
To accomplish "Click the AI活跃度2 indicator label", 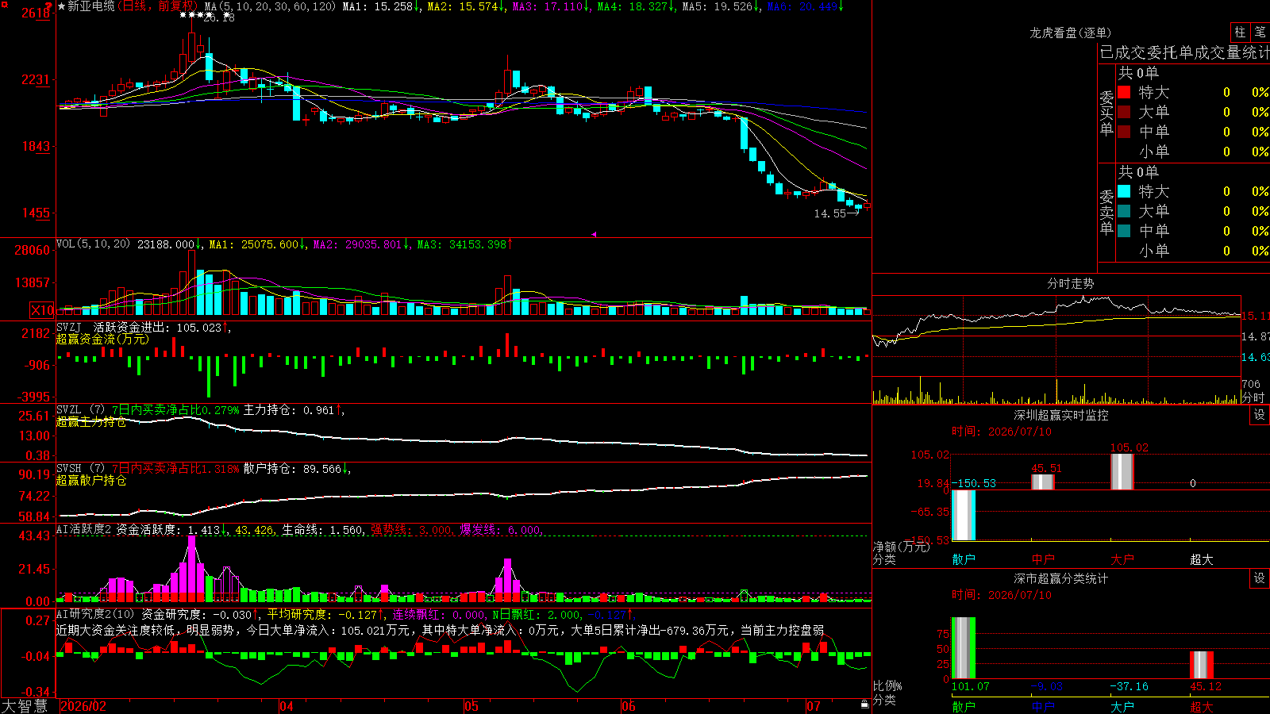I will (83, 530).
